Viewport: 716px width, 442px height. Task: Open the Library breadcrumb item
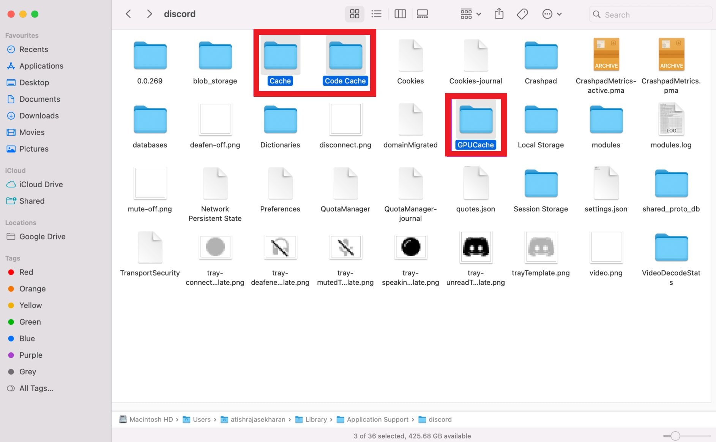click(x=316, y=419)
